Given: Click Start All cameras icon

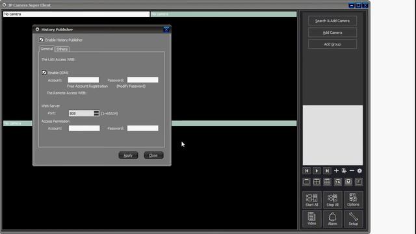Looking at the screenshot, I should (312, 200).
